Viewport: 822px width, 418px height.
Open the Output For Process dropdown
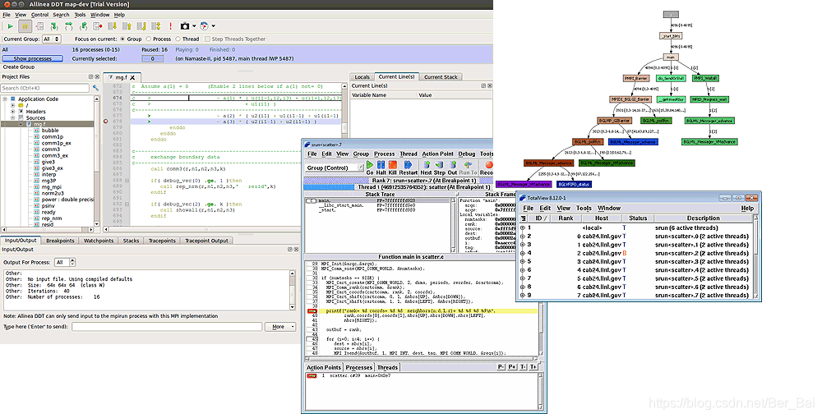66,262
